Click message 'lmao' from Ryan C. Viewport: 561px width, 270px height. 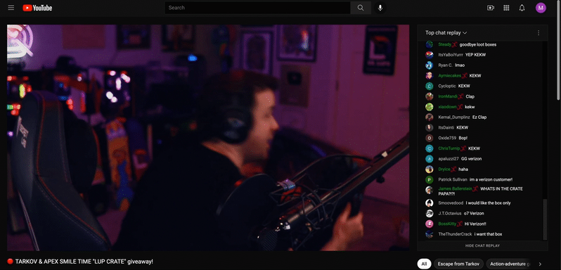460,65
